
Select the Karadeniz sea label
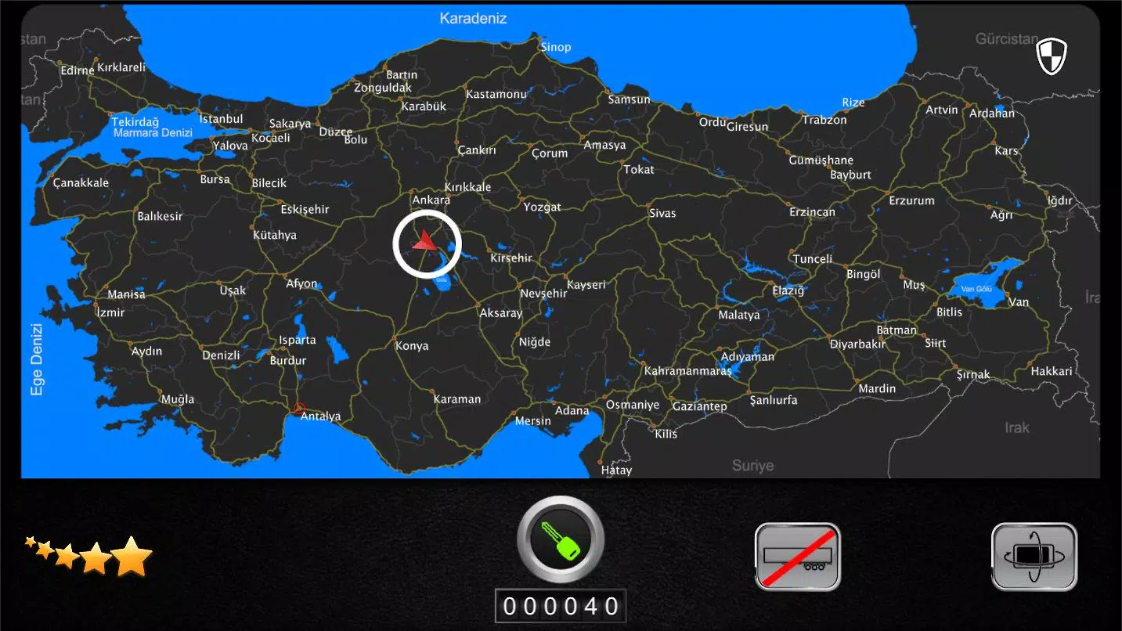(x=471, y=17)
